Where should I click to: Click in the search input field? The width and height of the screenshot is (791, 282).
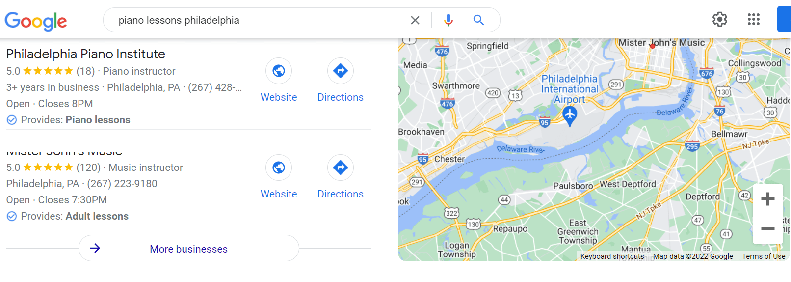point(260,20)
